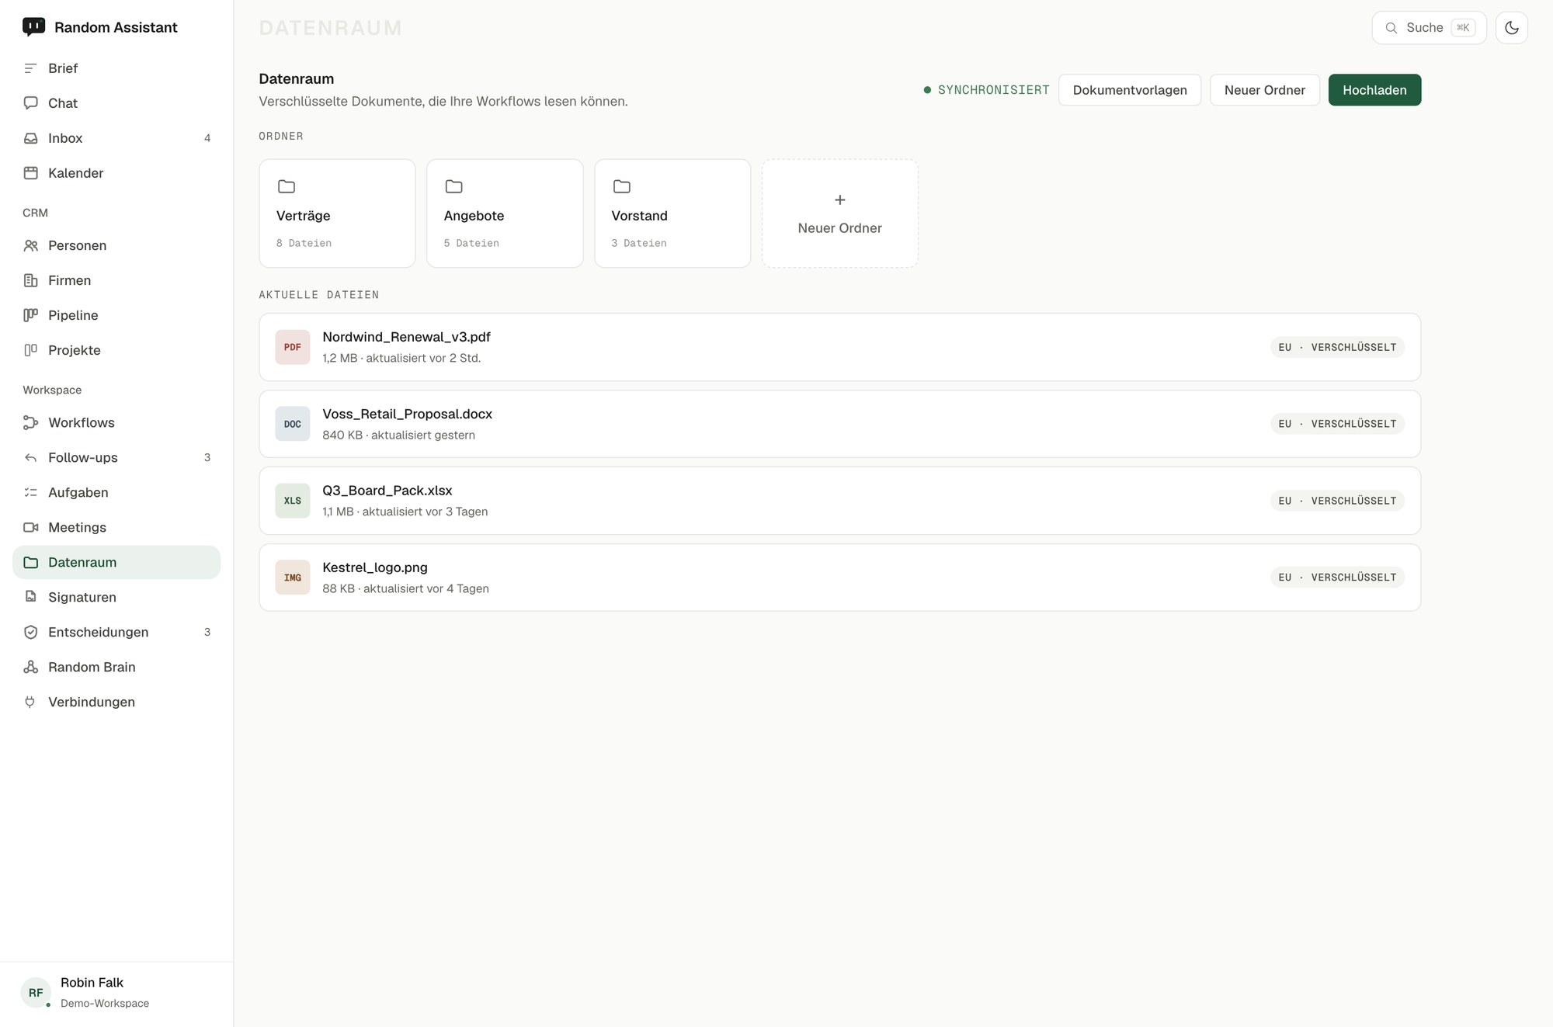Toggle dark mode with moon button
Screen dimensions: 1553x1027
click(1511, 28)
